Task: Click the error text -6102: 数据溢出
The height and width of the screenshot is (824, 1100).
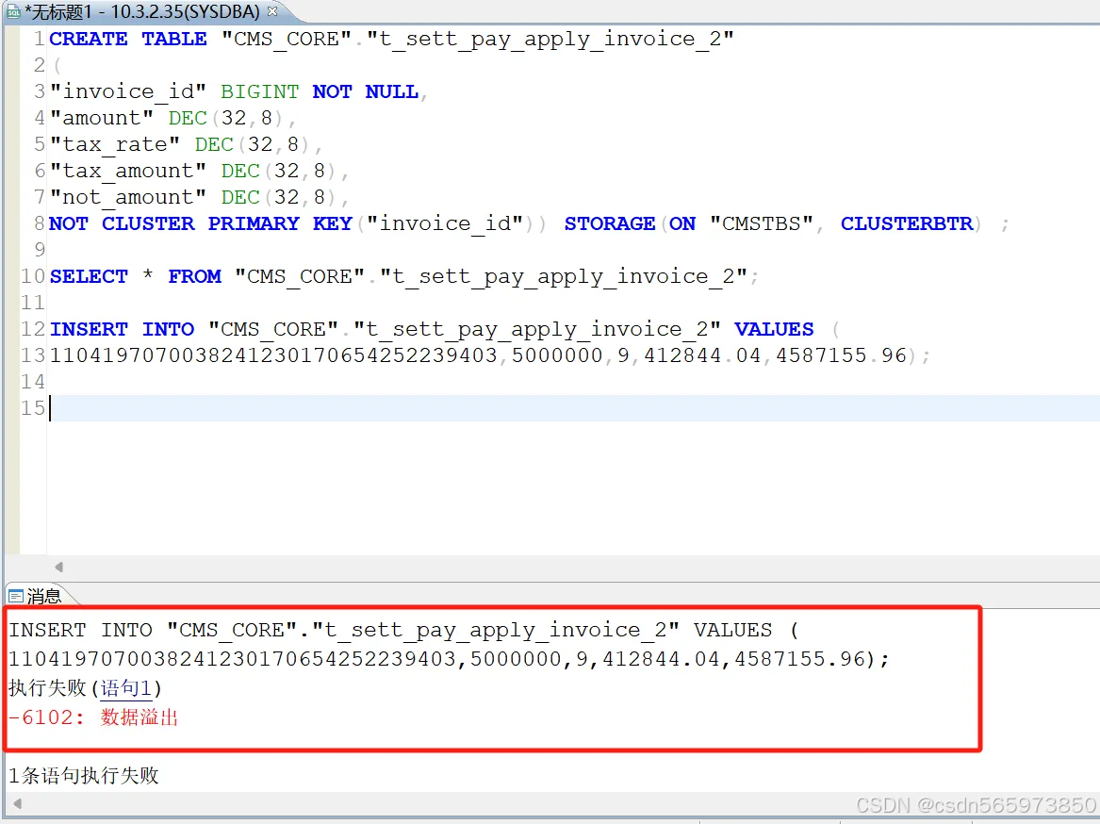Action: tap(93, 717)
